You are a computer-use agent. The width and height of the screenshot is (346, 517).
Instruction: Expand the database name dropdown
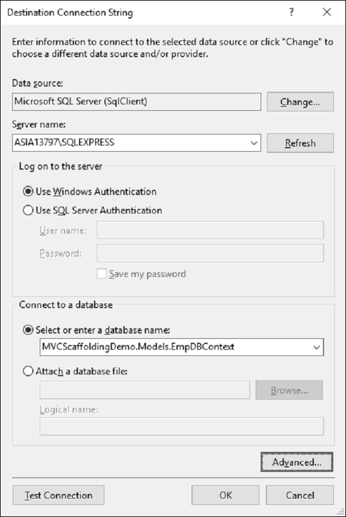point(316,347)
